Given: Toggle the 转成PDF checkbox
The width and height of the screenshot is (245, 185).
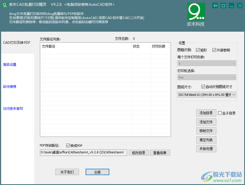Looking at the screenshot, I should [x=68, y=145].
